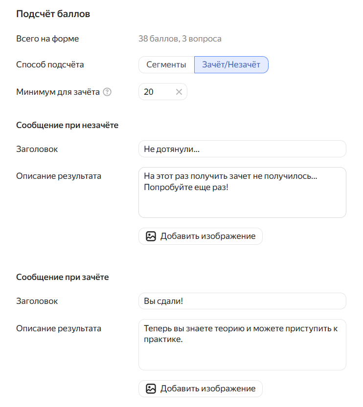Click the Подсчёт баллов section heading
The height and width of the screenshot is (407, 363).
(x=53, y=14)
